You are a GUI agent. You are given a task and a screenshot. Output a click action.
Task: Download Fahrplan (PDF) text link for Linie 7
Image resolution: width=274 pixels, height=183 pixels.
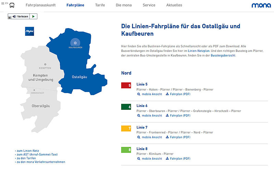point(180,137)
